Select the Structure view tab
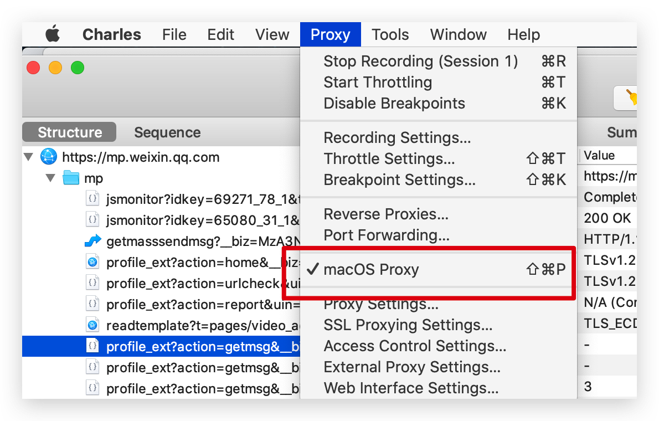The image size is (659, 421). (70, 133)
